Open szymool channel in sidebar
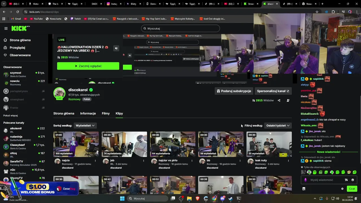The height and width of the screenshot is (203, 361). coord(24,74)
